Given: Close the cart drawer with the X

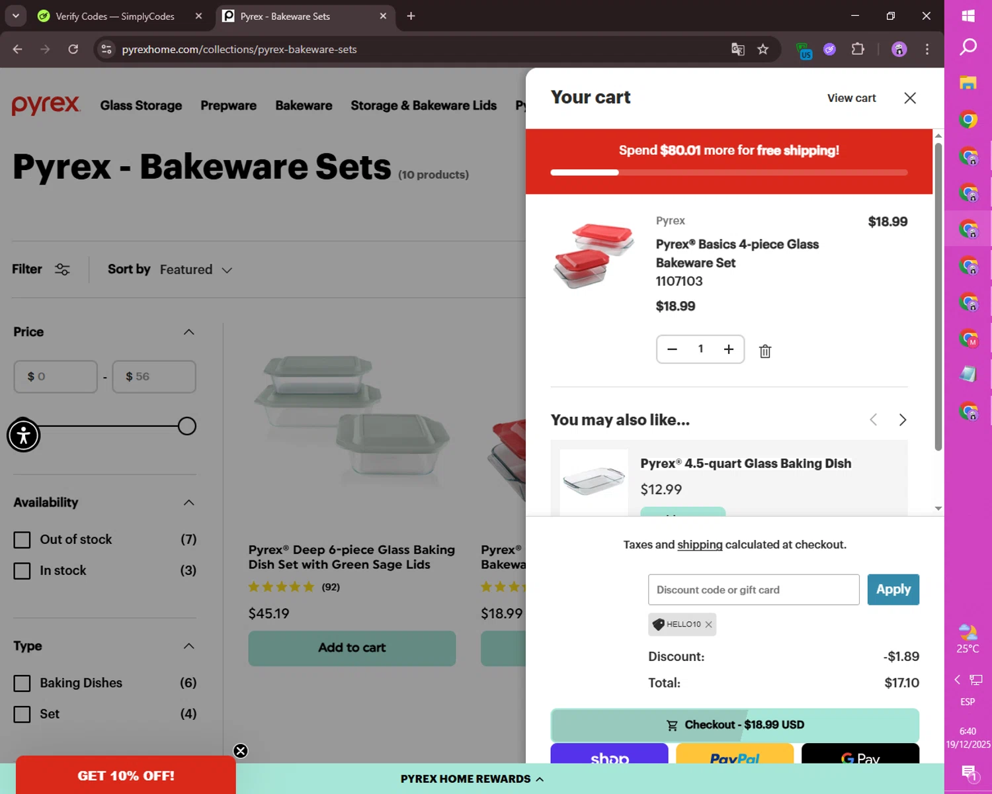Looking at the screenshot, I should (x=910, y=98).
